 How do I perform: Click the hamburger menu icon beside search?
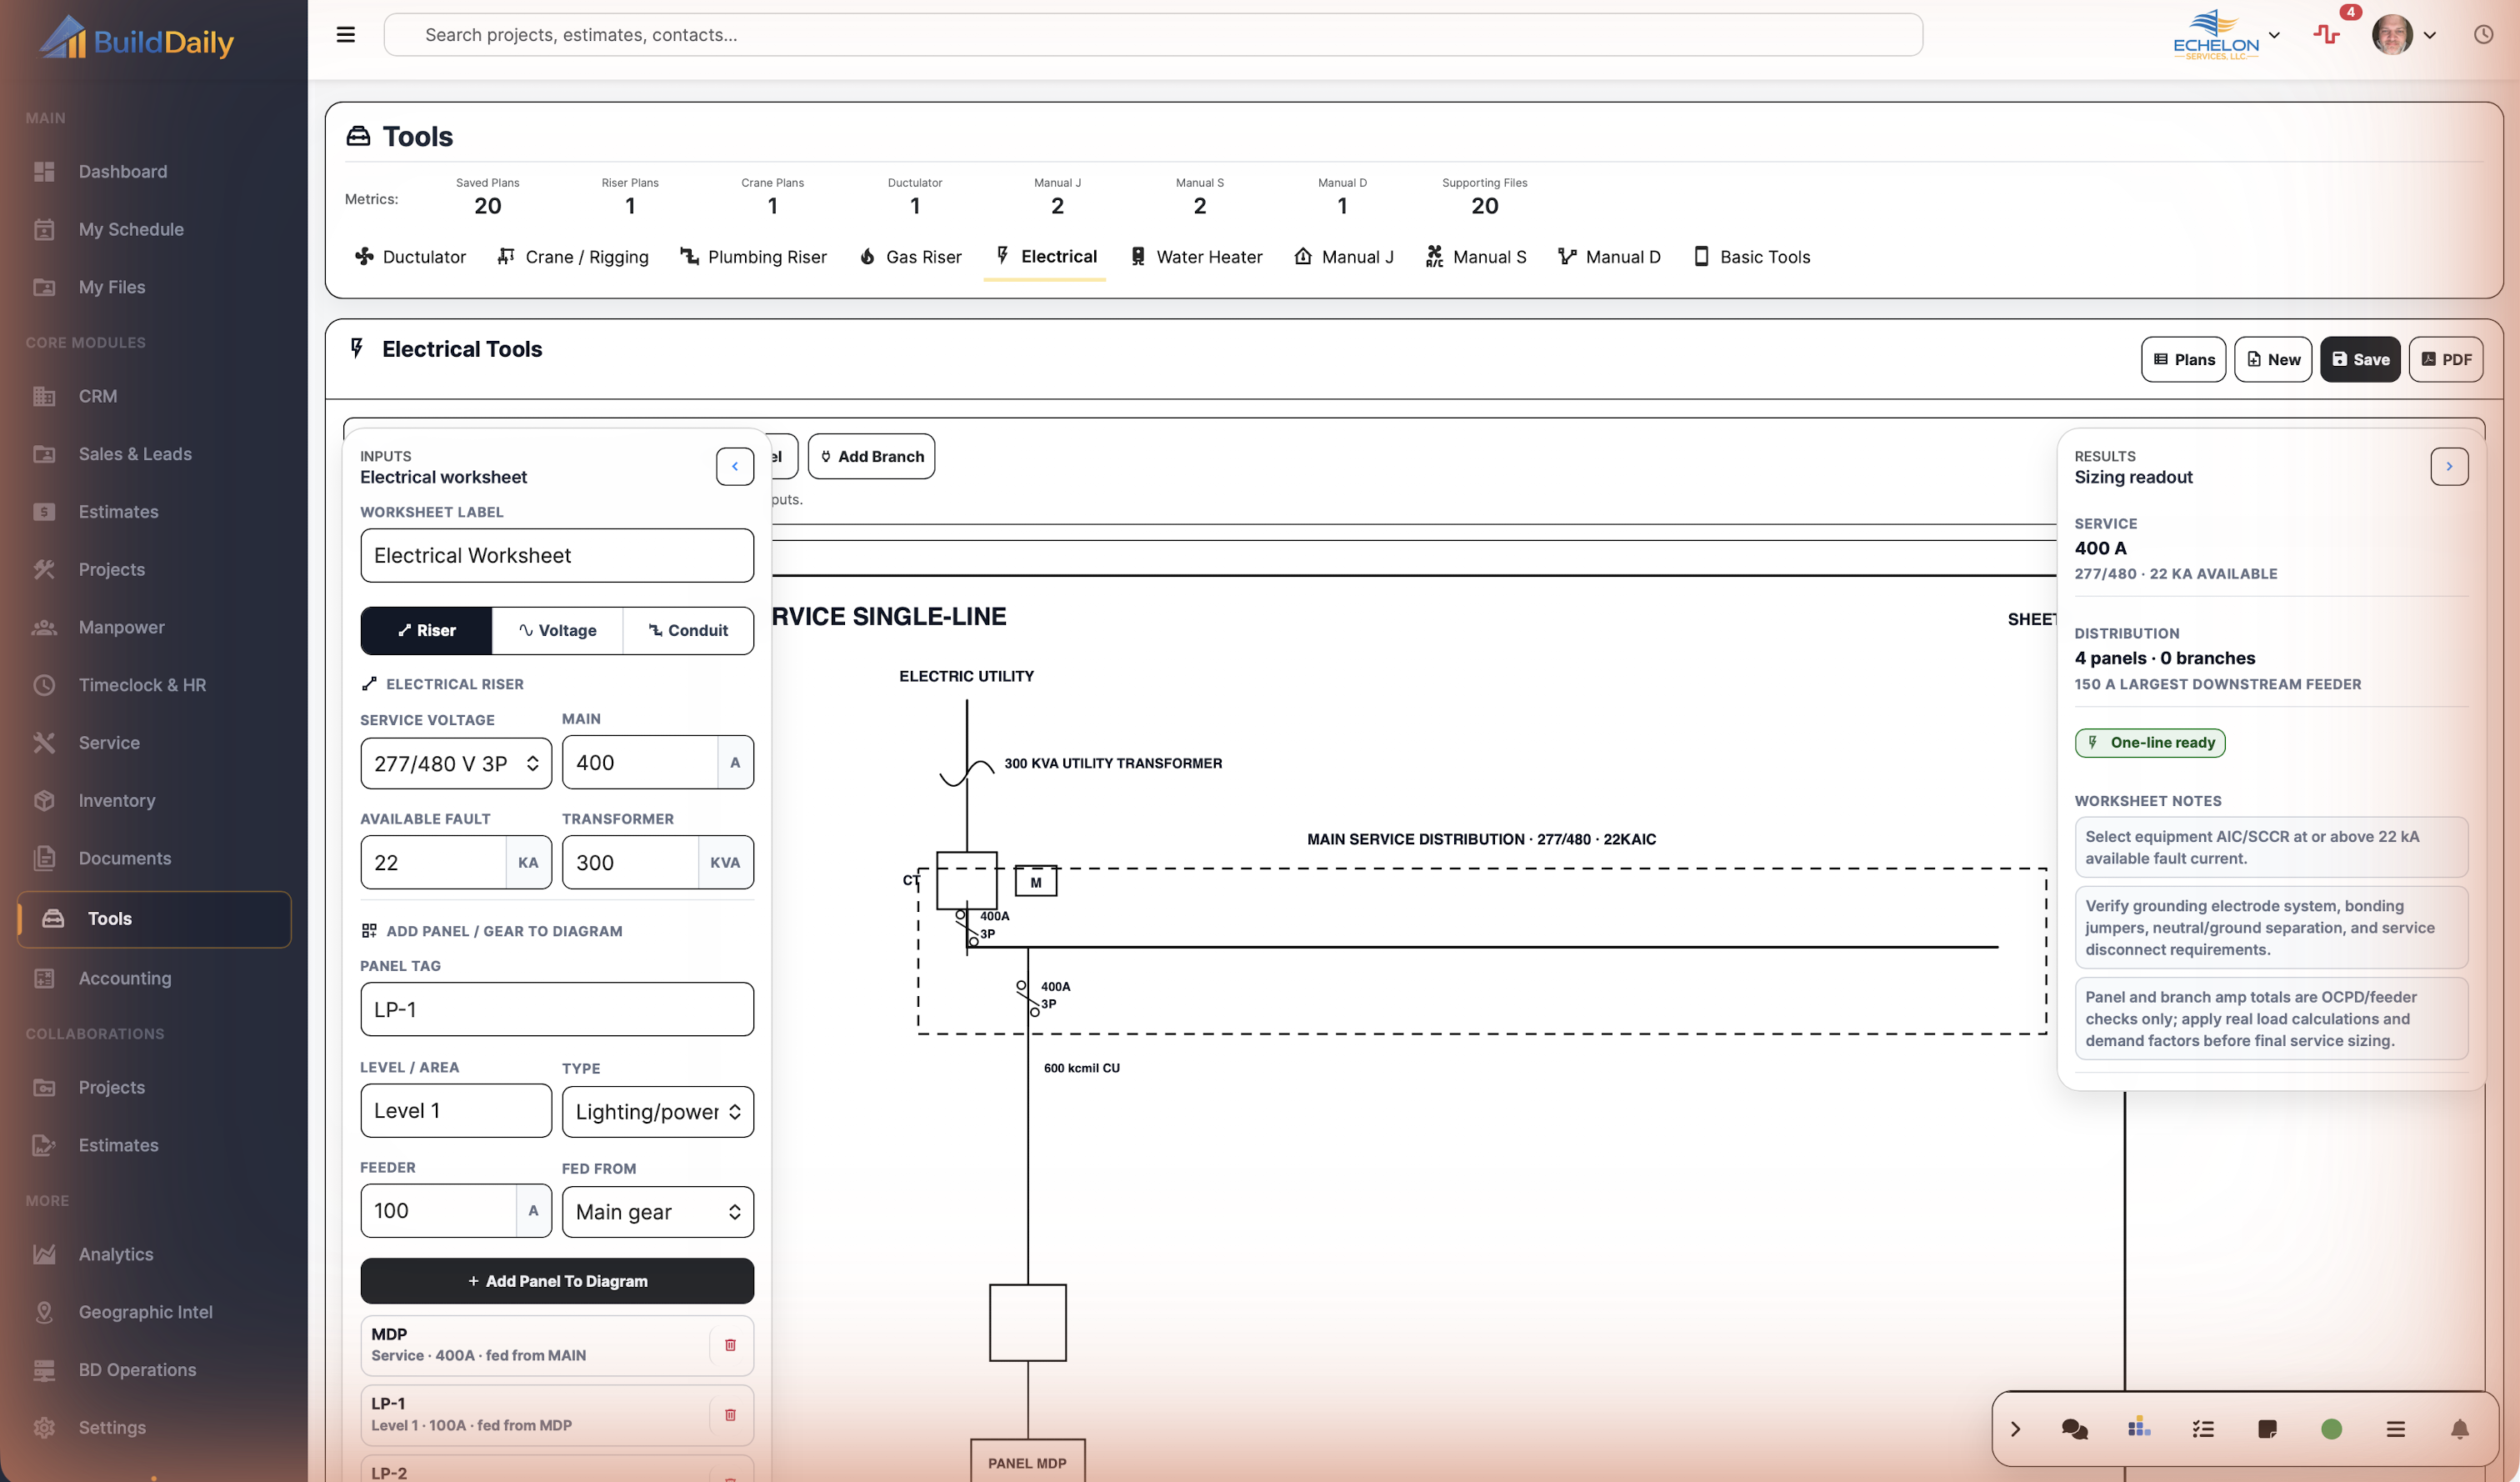(x=345, y=35)
